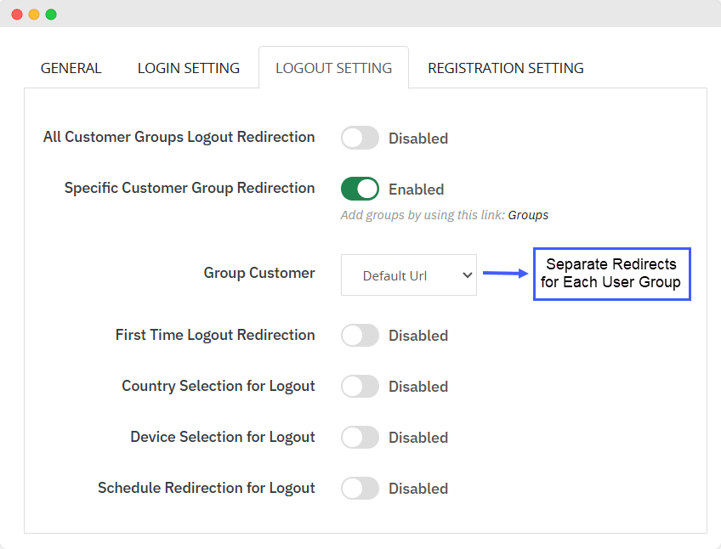
Task: Click the Separate Redirects annotation box
Action: click(611, 274)
